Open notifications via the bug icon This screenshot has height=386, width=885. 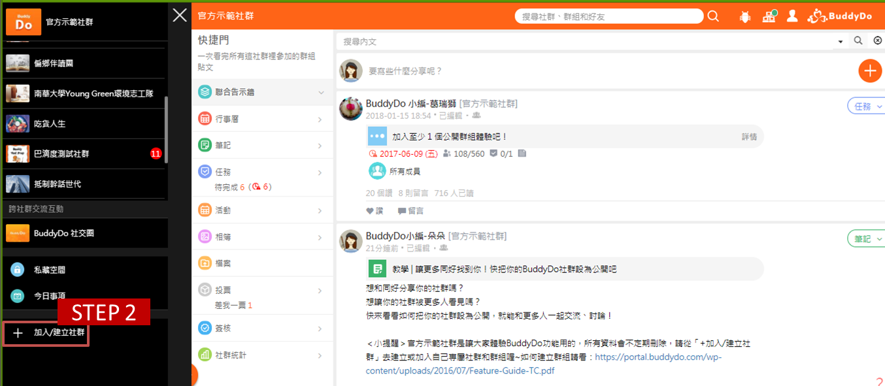[745, 16]
